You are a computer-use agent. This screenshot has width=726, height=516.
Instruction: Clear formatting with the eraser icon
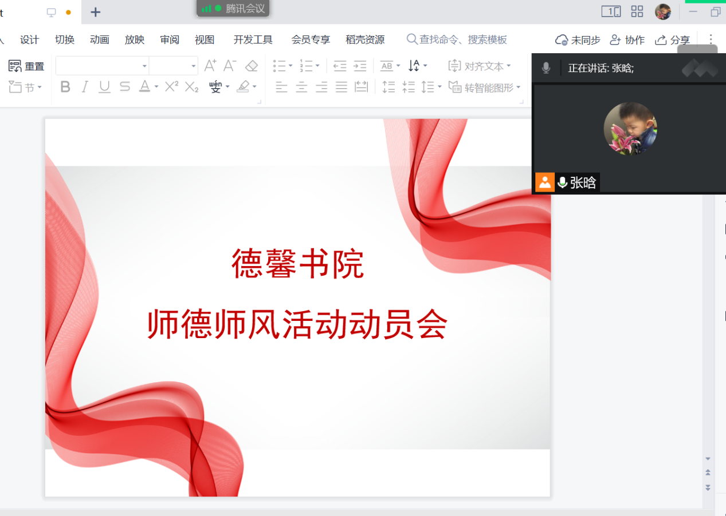point(251,66)
